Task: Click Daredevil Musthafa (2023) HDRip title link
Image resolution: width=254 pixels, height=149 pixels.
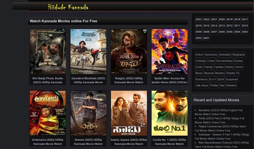Action: coord(88,80)
